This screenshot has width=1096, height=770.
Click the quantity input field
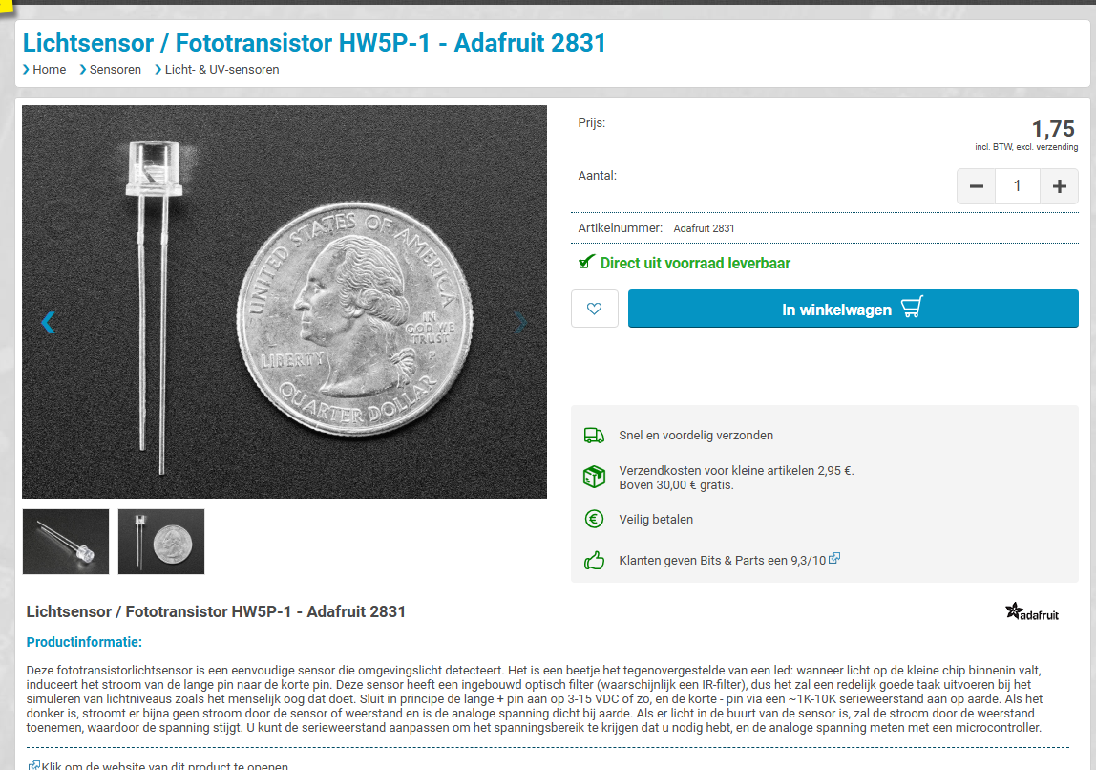1017,186
